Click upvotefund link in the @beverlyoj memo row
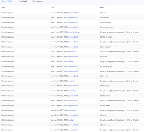This screenshot has width=144, height=132. point(73,86)
